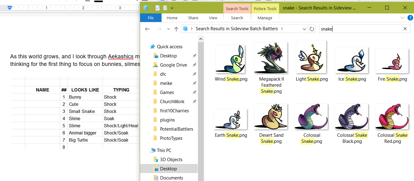Open the first10Charries folder

click(x=174, y=111)
